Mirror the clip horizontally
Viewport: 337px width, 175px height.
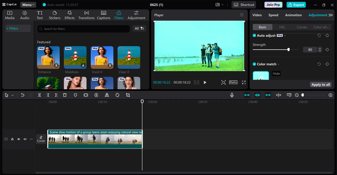pos(107,95)
